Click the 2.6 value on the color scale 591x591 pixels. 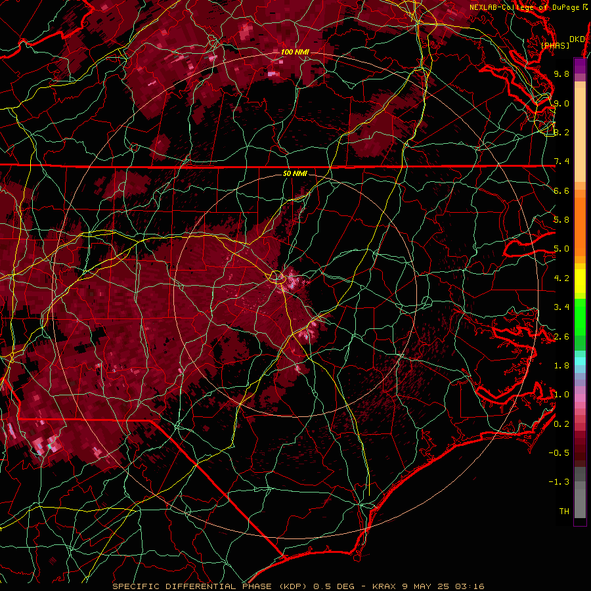pos(561,337)
